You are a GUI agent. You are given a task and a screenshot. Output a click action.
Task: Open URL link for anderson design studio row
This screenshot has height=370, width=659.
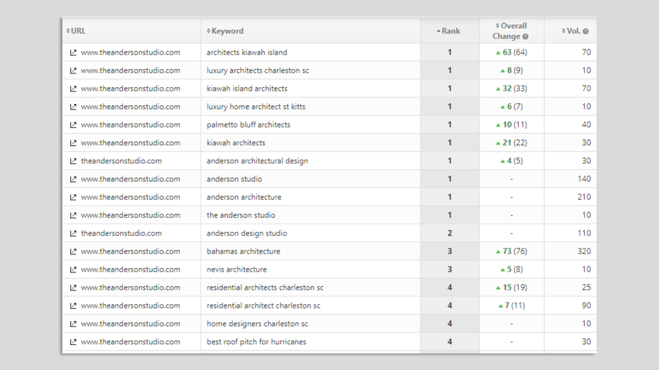coord(121,233)
